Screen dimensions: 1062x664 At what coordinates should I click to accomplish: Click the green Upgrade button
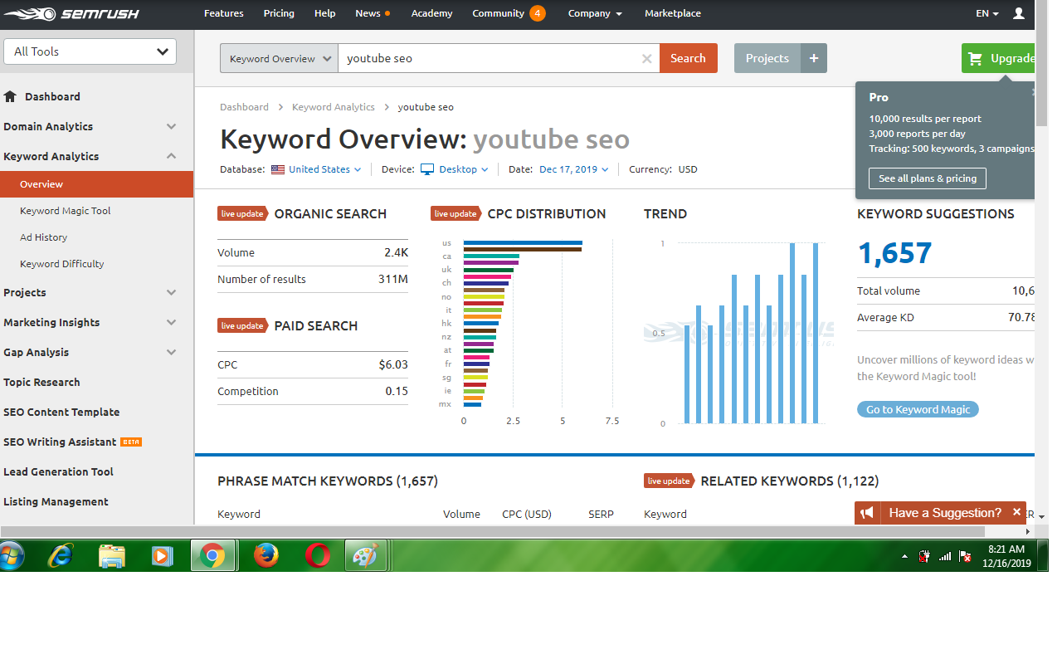point(1000,58)
